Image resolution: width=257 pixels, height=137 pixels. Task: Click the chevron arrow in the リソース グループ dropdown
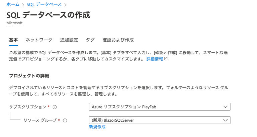coord(225,120)
